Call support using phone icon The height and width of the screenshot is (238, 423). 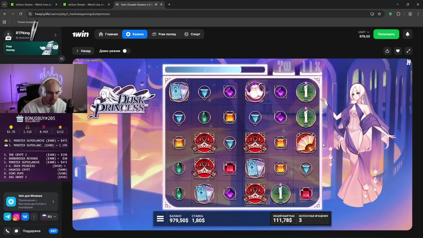pos(7,231)
